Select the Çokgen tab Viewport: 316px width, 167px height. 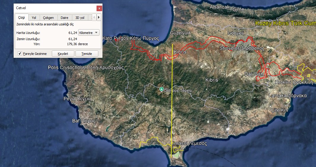48,18
